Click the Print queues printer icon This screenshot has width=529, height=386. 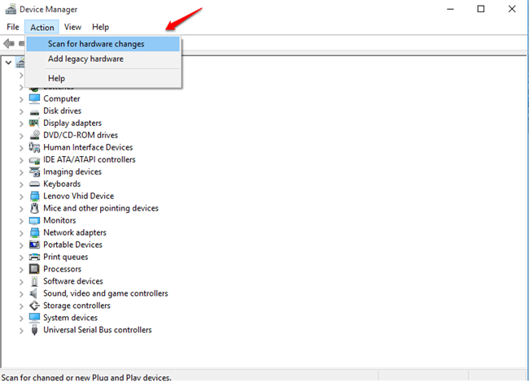35,257
